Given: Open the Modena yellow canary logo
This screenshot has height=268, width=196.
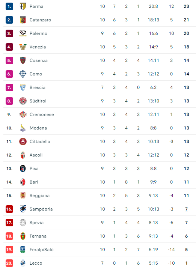Looking at the screenshot, I should [x=23, y=128].
